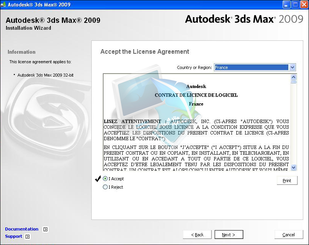Click the 'Autodesk 3ds Max 2009 32-bit' text
The height and width of the screenshot is (245, 309).
pos(45,75)
